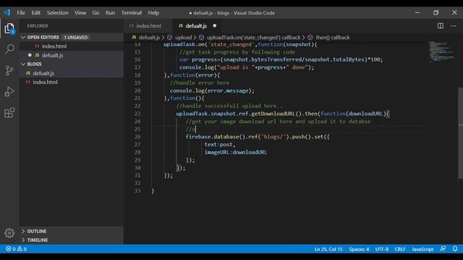
Task: Open index.html in BLOGS folder
Action: pyautogui.click(x=72, y=82)
